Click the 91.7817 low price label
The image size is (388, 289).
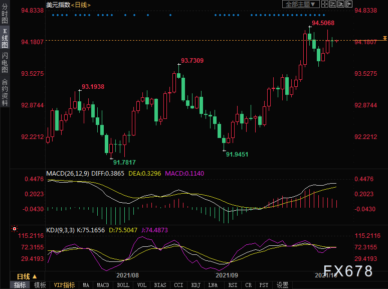point(124,163)
